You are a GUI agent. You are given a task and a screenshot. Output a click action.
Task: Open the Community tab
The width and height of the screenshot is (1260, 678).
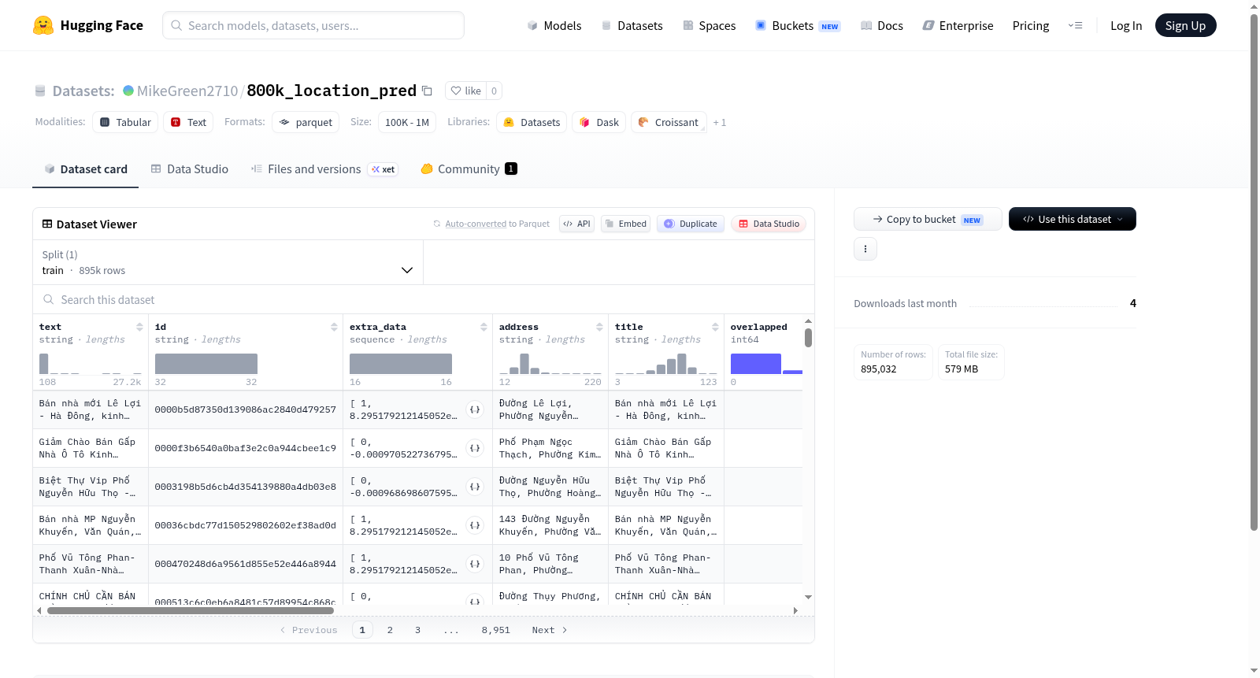pyautogui.click(x=469, y=169)
